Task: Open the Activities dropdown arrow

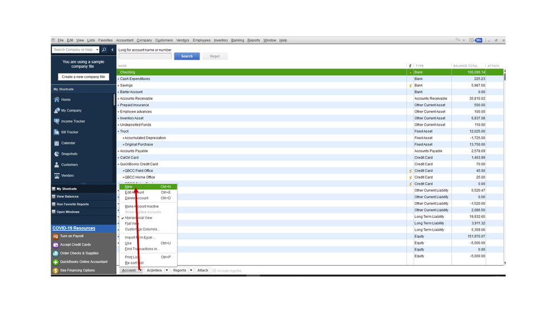Action: pos(167,271)
